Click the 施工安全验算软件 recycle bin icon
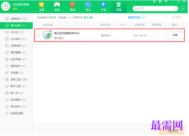189x136 pixels. coord(47,35)
